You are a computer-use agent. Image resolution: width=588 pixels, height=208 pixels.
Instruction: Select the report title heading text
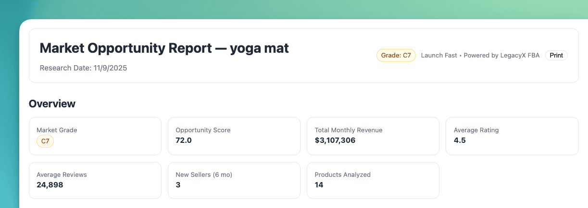pos(164,48)
